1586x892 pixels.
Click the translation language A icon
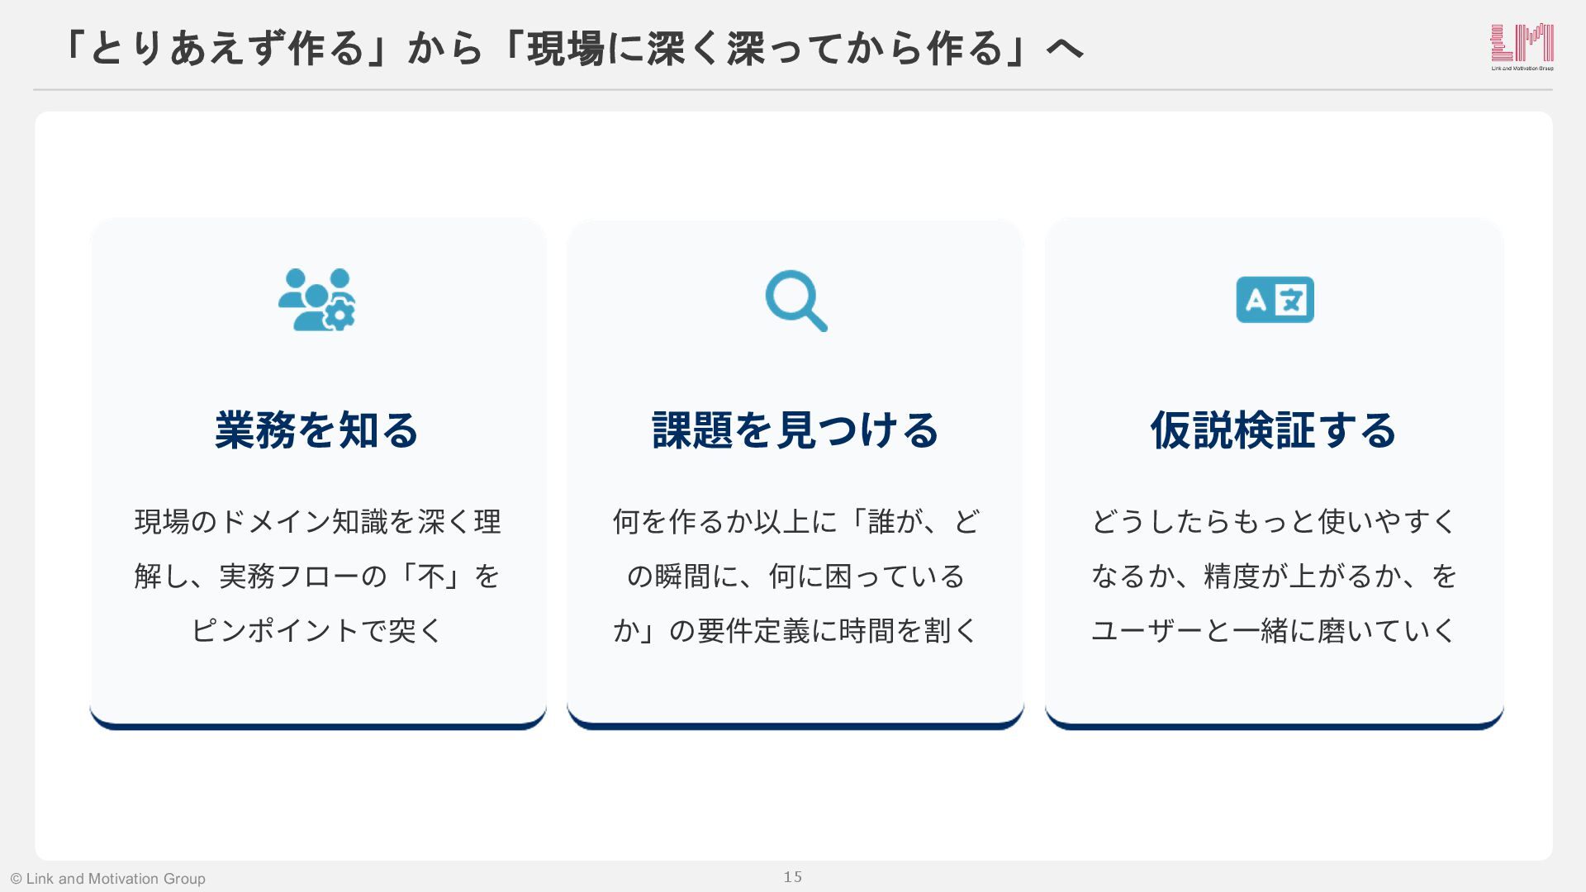pos(1275,300)
